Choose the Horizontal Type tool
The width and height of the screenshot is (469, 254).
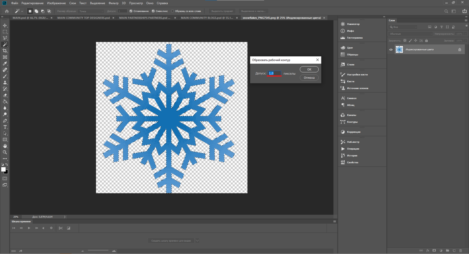5,127
